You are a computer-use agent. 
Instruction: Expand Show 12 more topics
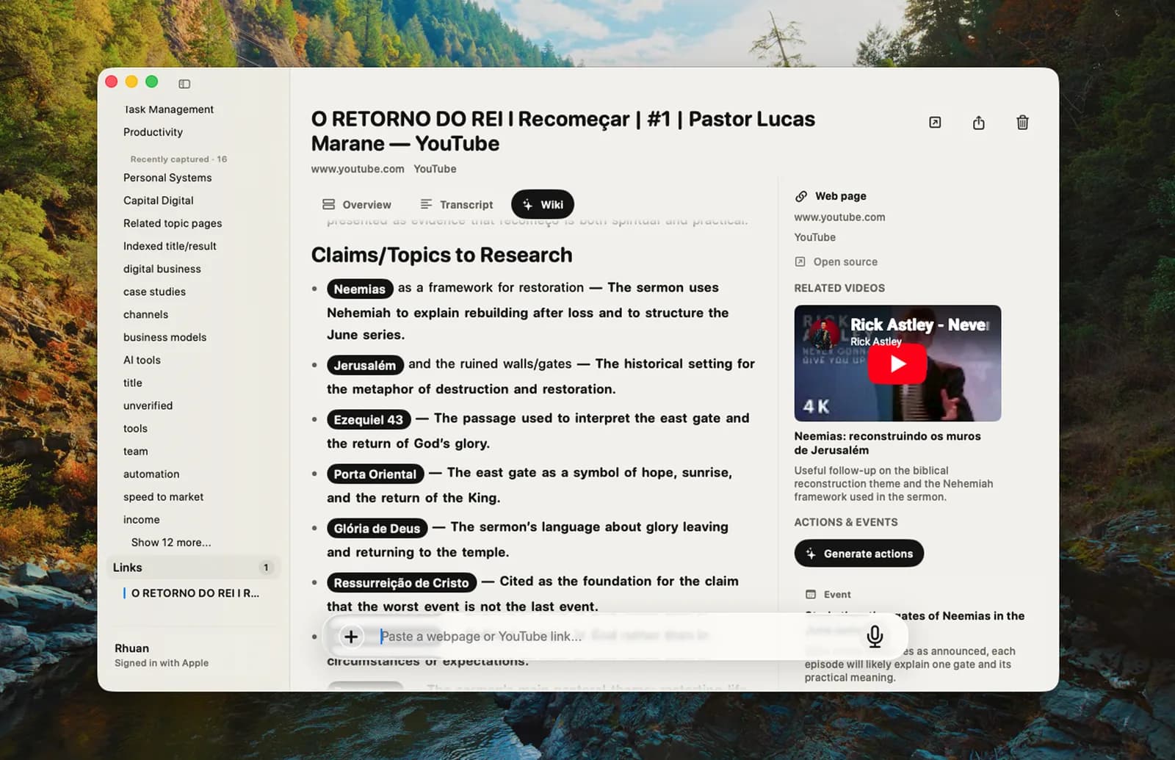171,543
